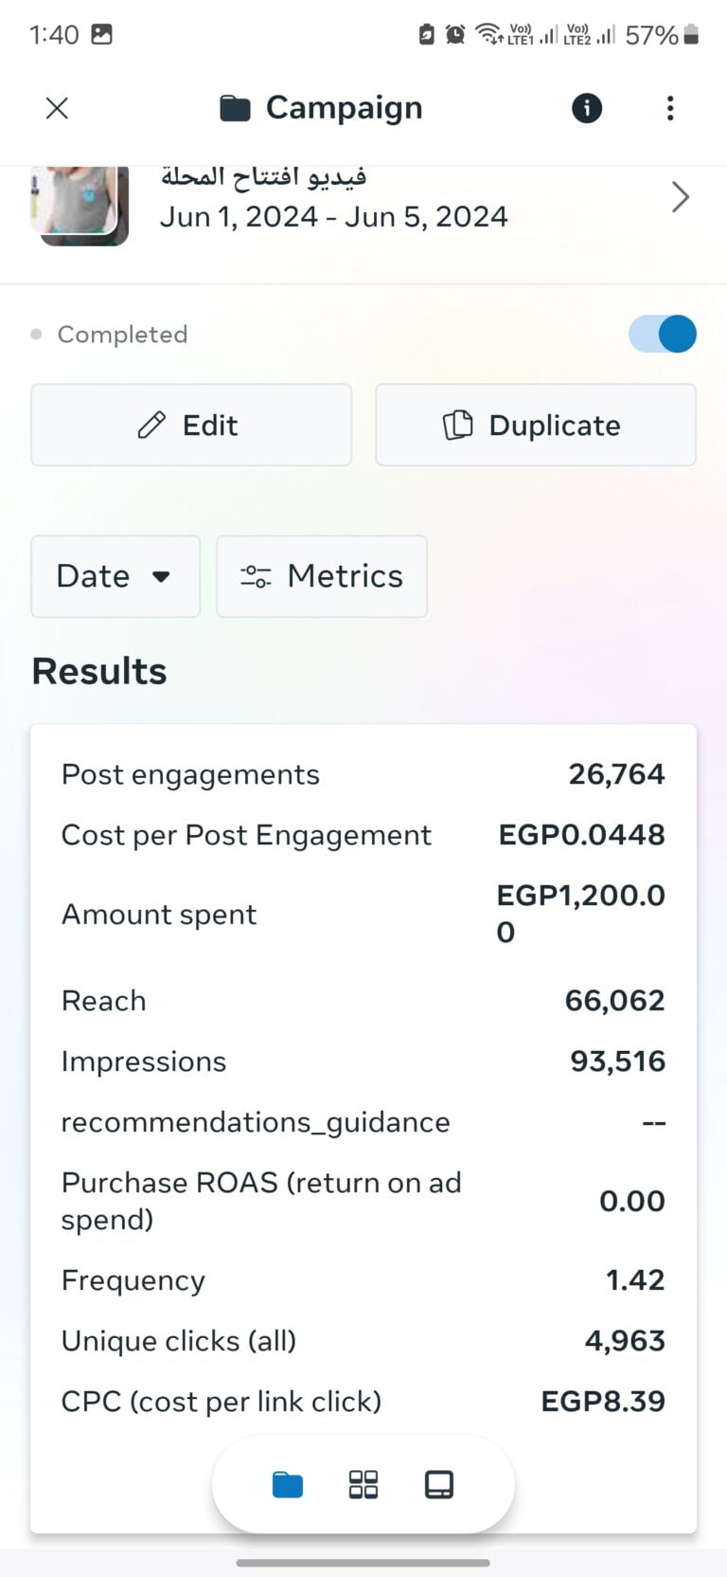Tap the battery indicator in status bar

click(691, 35)
